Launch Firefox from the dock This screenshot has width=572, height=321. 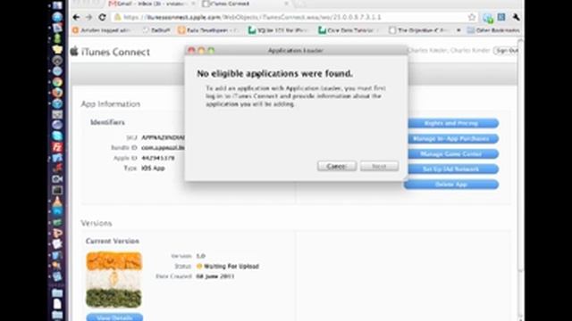[x=57, y=93]
